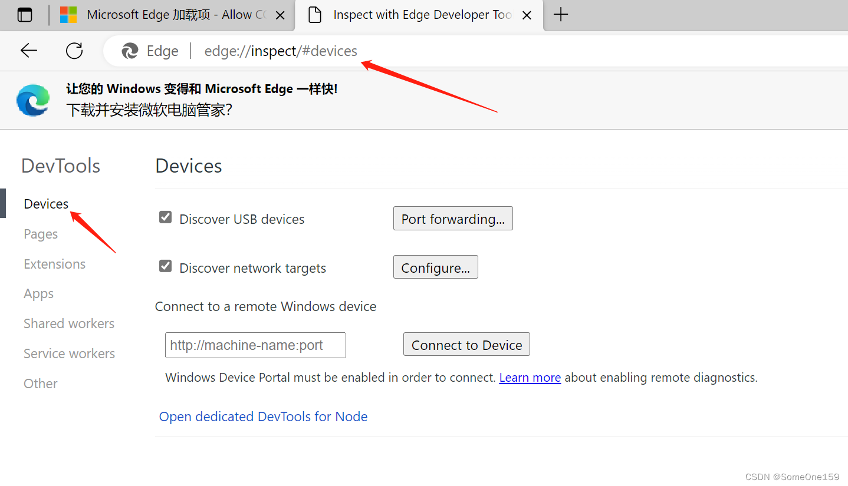848x486 pixels.
Task: Open Other in the DevTools sidebar
Action: coord(41,383)
